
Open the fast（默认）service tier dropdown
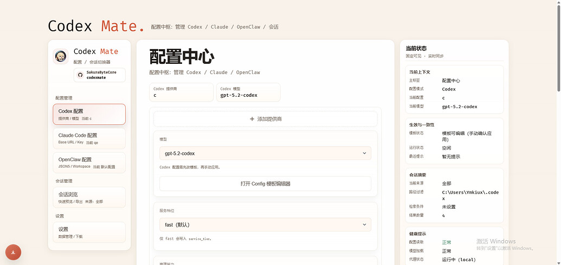click(265, 224)
